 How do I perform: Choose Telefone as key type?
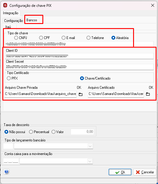point(95,38)
